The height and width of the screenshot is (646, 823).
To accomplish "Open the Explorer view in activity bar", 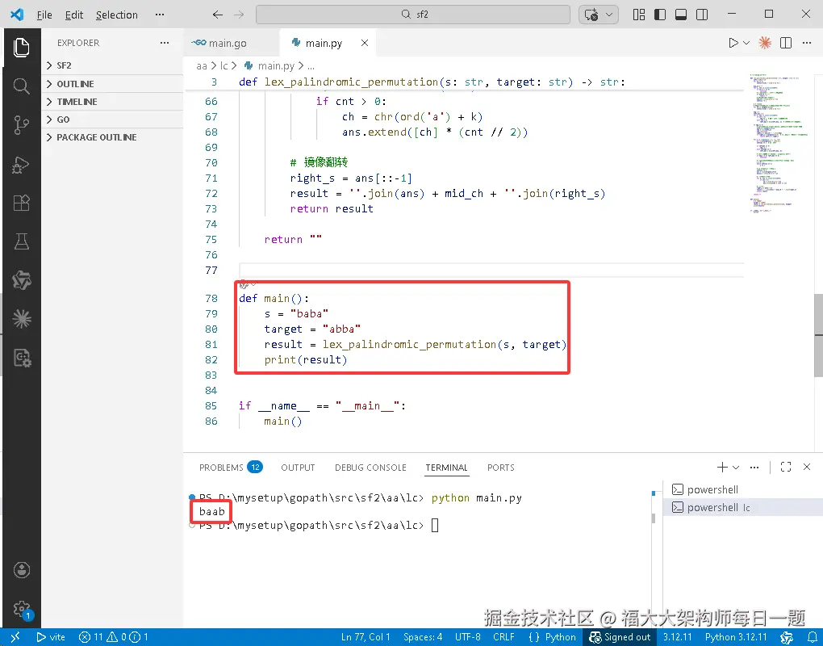I will coord(22,48).
